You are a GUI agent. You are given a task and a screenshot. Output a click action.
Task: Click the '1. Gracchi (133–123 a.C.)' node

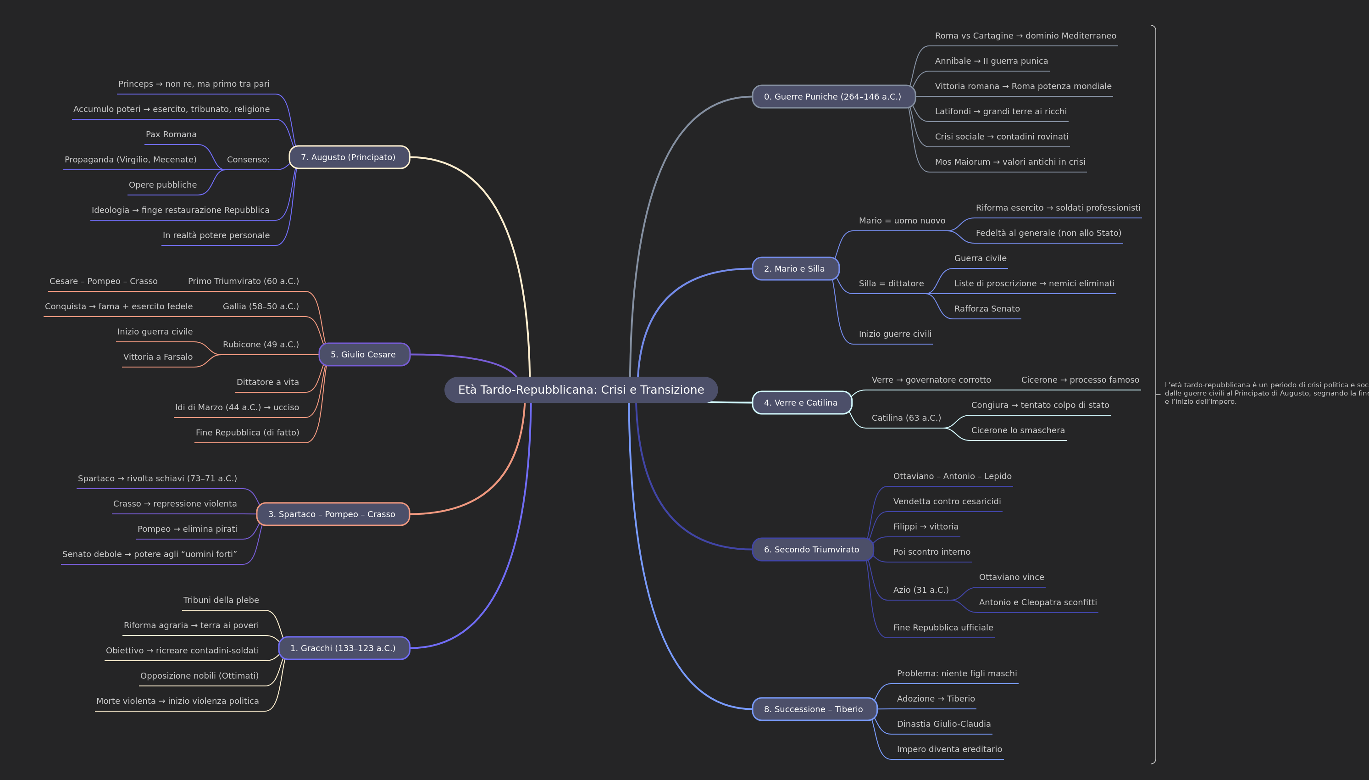click(x=343, y=648)
